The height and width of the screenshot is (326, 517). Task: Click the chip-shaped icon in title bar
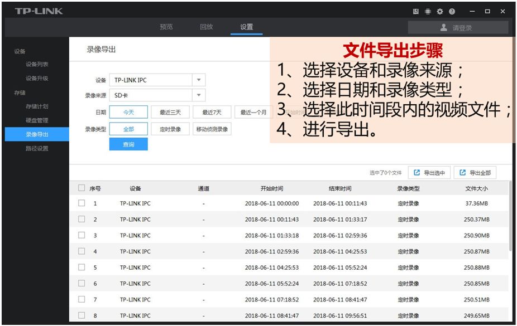point(428,11)
